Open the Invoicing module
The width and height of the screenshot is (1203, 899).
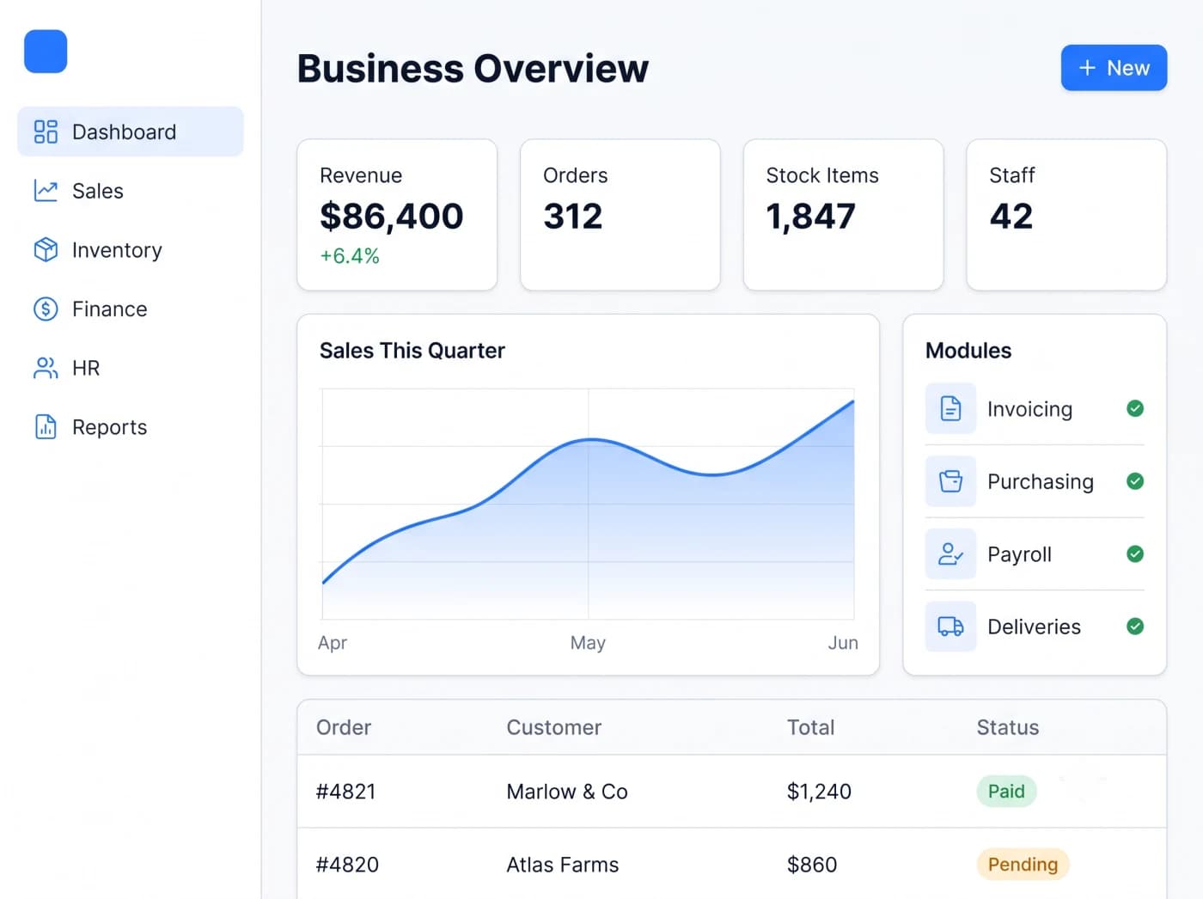coord(1035,408)
